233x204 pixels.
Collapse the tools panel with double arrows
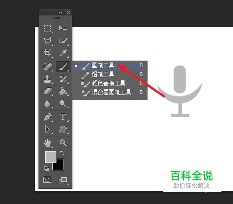tap(61, 12)
